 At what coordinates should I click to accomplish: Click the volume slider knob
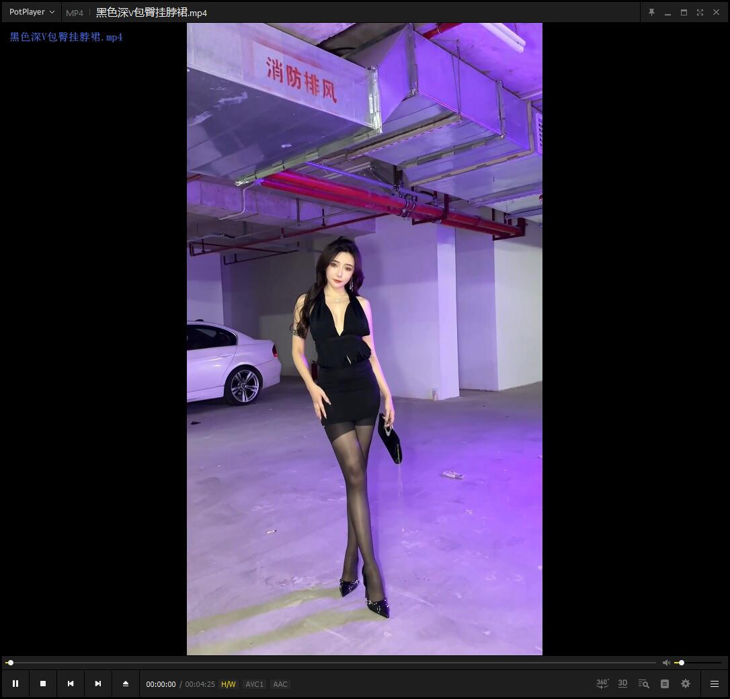[x=682, y=663]
